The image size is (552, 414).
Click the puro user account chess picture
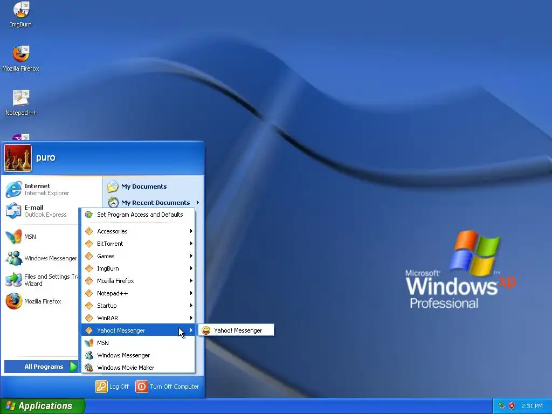click(x=18, y=158)
